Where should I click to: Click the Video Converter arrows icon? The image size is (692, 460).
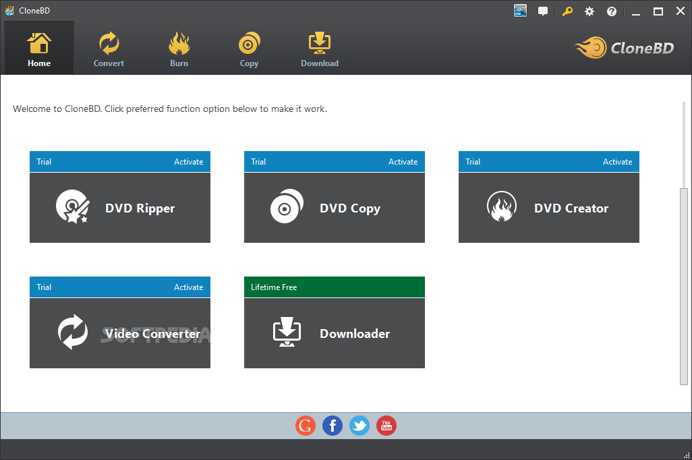[x=73, y=332]
